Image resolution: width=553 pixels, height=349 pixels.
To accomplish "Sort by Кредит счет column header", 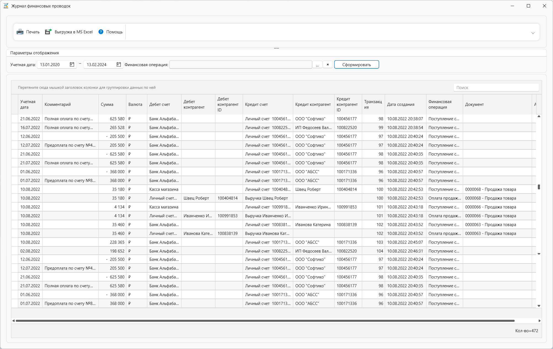I will click(268, 104).
